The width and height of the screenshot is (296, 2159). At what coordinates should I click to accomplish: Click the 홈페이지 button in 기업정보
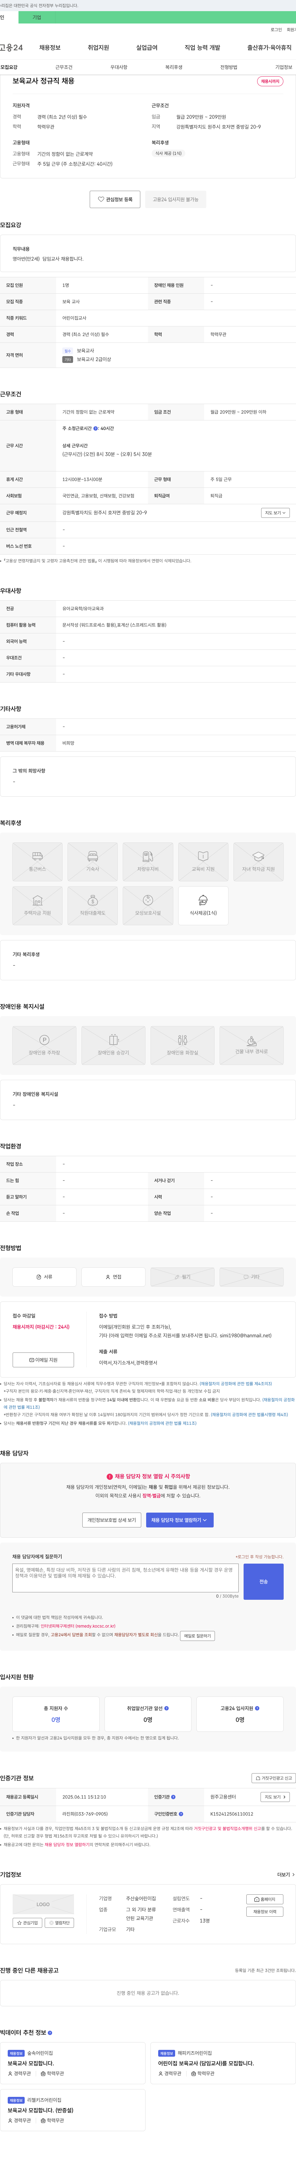pos(265,1899)
